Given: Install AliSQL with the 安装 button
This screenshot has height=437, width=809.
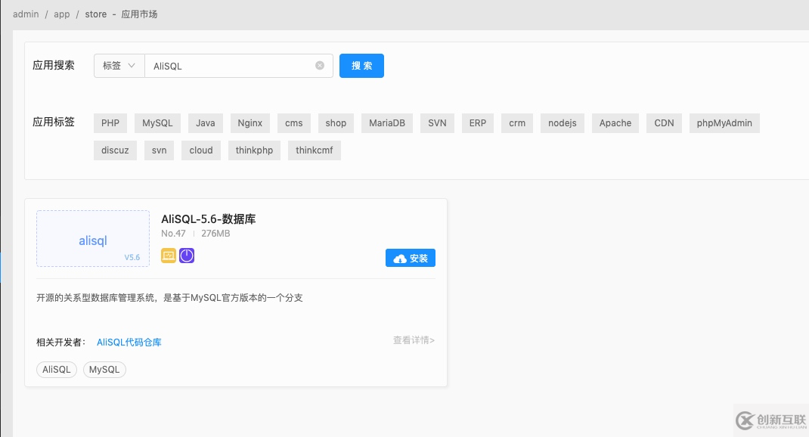Looking at the screenshot, I should [411, 258].
